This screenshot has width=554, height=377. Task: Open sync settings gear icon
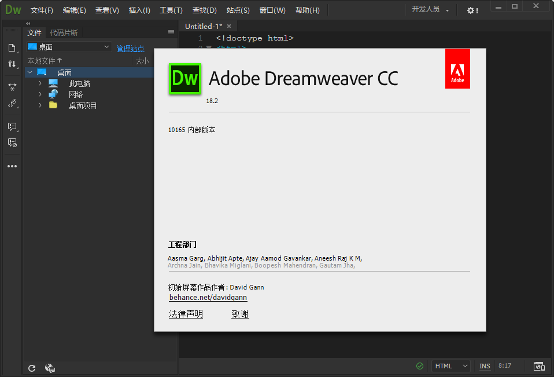click(472, 10)
